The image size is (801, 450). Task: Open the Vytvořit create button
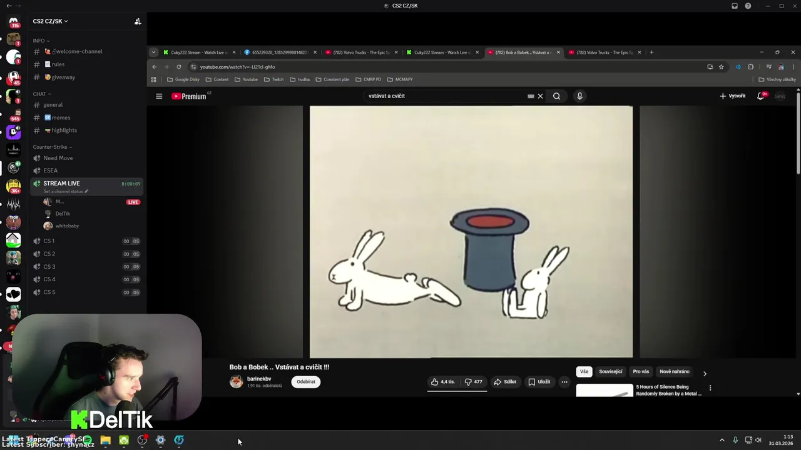[733, 96]
